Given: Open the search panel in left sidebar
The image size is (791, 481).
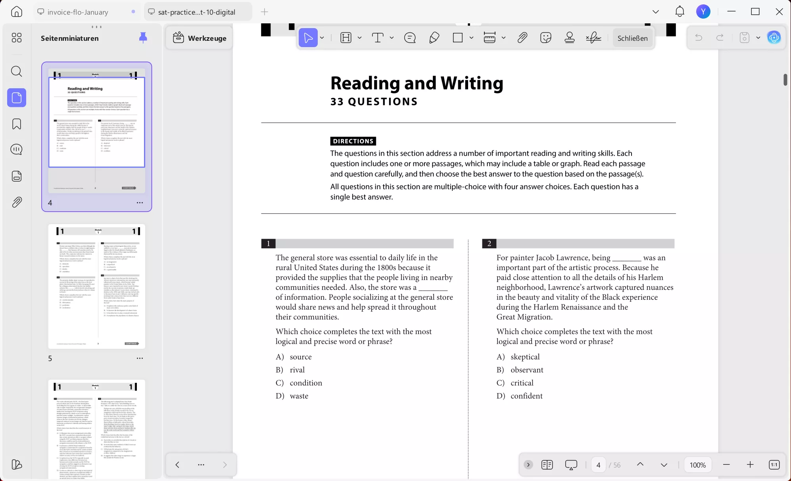Looking at the screenshot, I should tap(16, 72).
